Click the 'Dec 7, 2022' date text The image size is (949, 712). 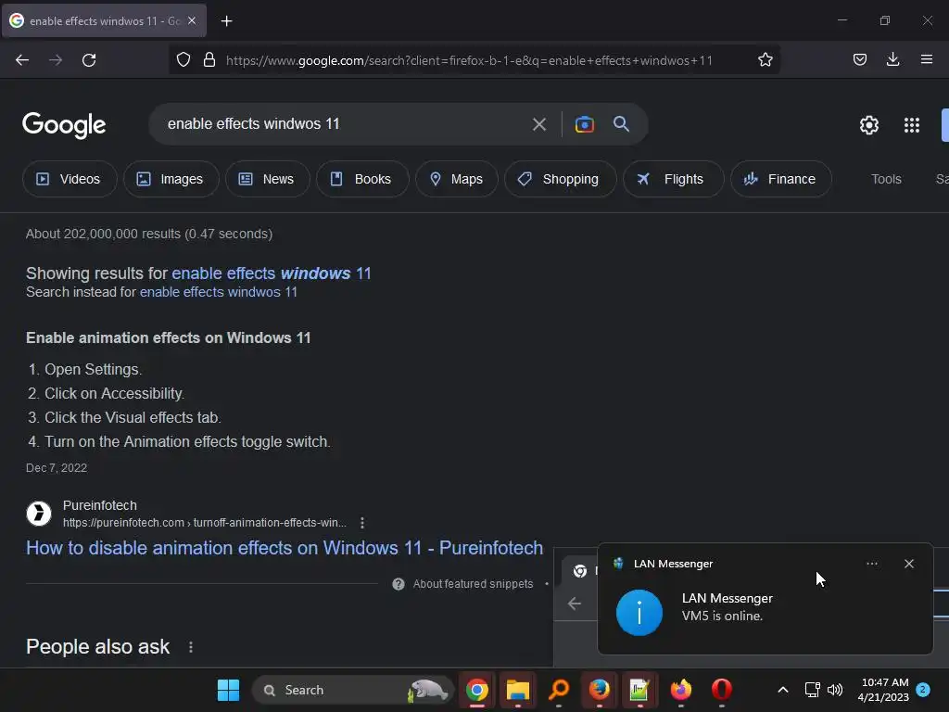click(57, 468)
